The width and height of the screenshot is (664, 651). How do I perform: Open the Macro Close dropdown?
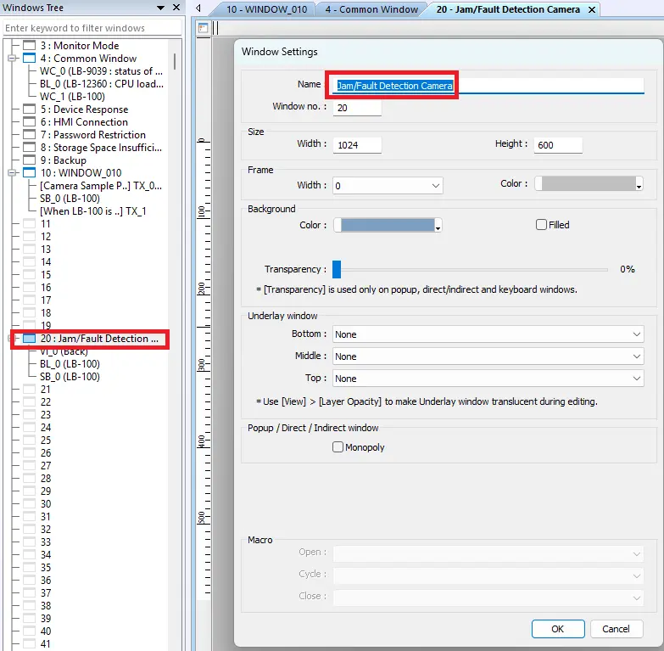pos(488,598)
